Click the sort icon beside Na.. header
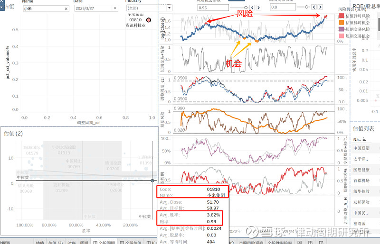Image resolution: width=380 pixels, height=244 pixels. [364, 140]
